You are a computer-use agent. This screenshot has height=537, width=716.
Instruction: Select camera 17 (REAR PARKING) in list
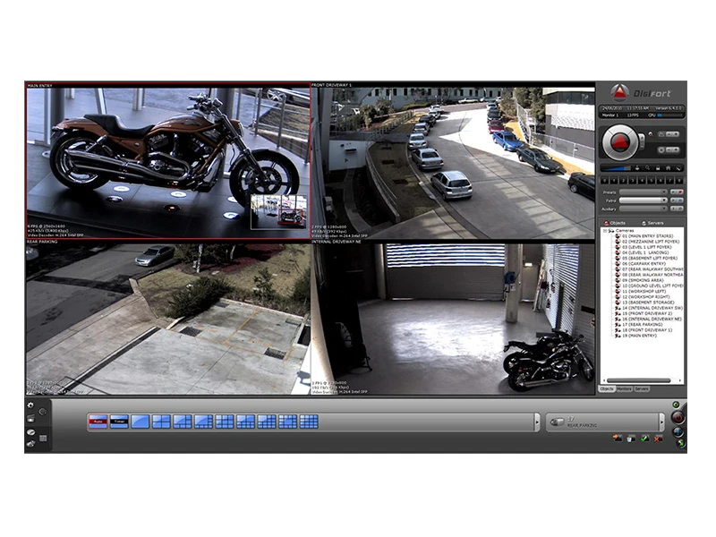(643, 324)
